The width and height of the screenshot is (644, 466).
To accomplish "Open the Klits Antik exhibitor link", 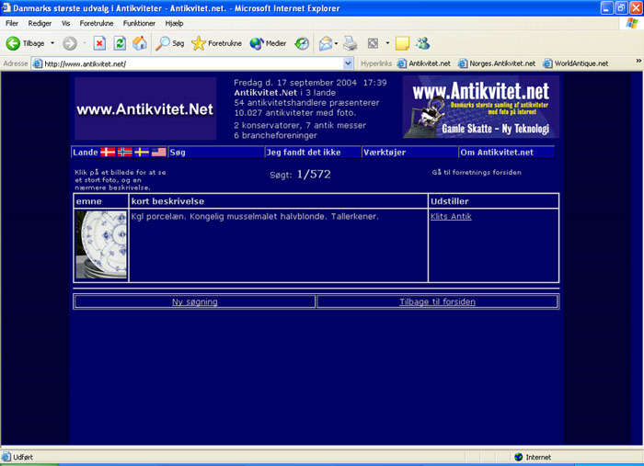I will (451, 217).
